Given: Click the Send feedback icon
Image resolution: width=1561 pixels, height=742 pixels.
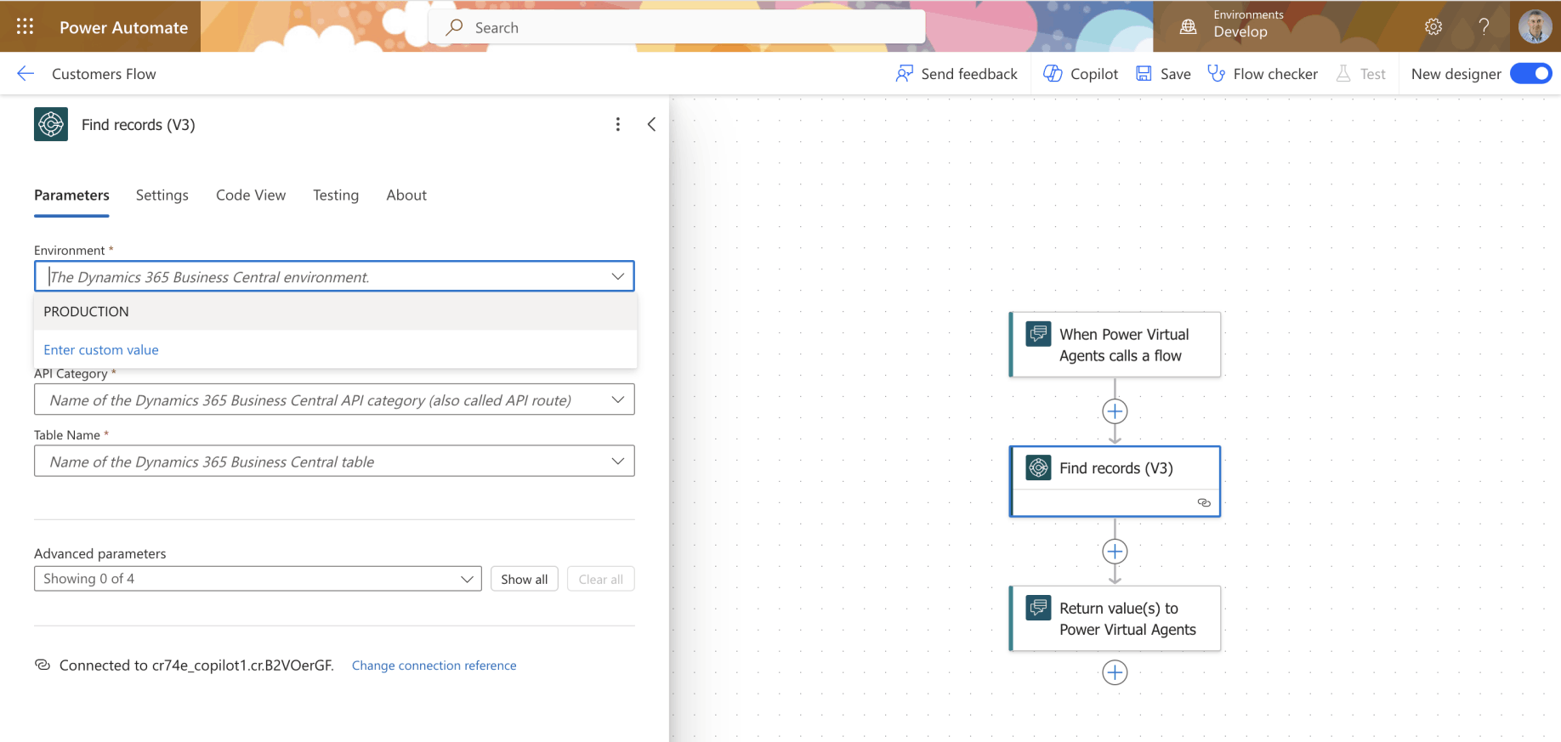Looking at the screenshot, I should click(x=905, y=74).
